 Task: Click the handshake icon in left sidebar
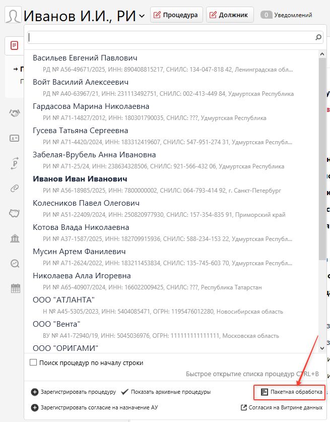pos(15,113)
